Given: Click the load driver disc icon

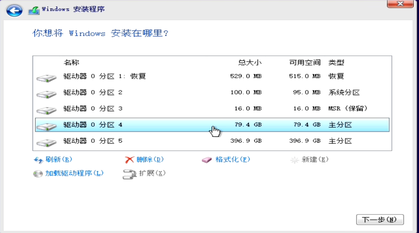Looking at the screenshot, I should tap(38, 174).
